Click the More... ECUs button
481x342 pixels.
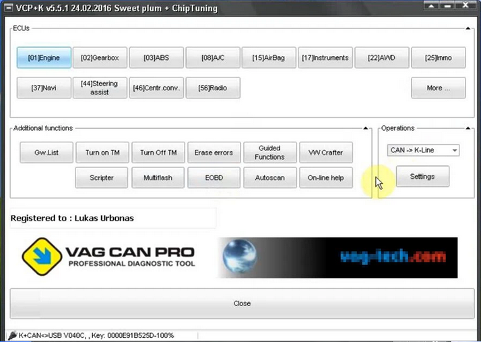(x=439, y=88)
